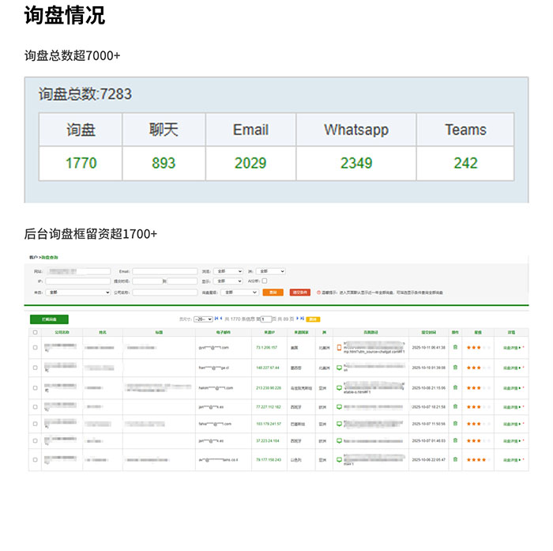Click the Whatsapp column header
The image size is (553, 551).
pos(355,130)
